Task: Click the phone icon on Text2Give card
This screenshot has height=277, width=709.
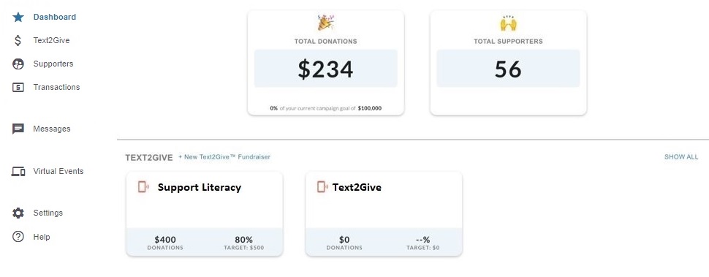Action: [x=322, y=186]
